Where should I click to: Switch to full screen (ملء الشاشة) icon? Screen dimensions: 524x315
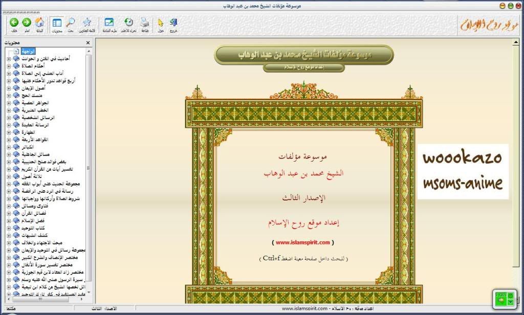[x=109, y=23]
